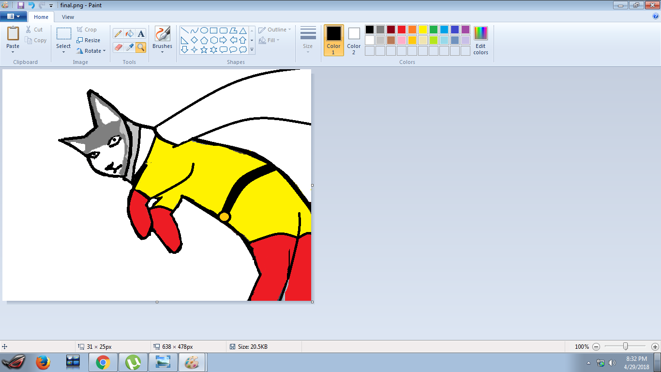Choose the Curve shape
Screen dimensions: 661x372
coord(195,30)
